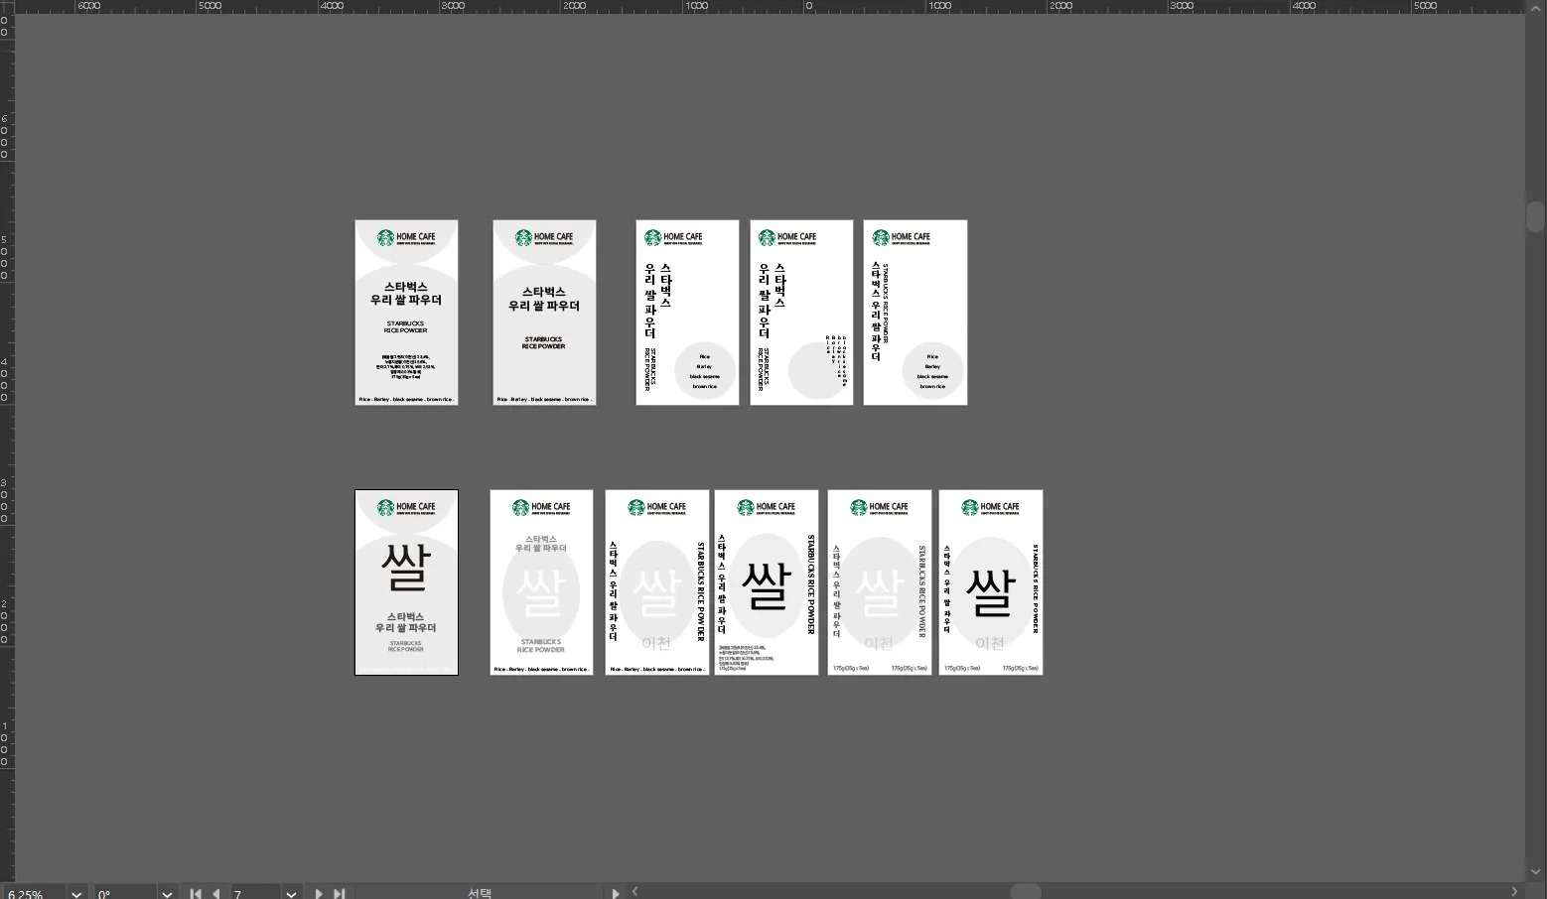Select the top-row artboard with empty gray circle
Screen dimensions: 1547x899
coord(801,313)
